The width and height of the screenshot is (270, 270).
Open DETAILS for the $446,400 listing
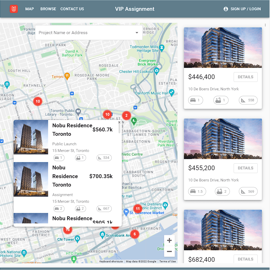point(245,77)
